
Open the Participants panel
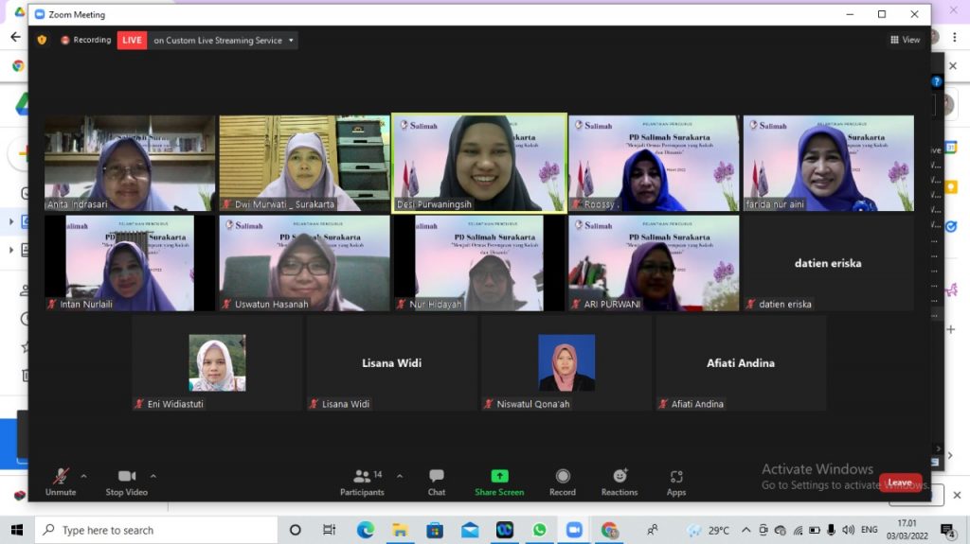(x=362, y=482)
